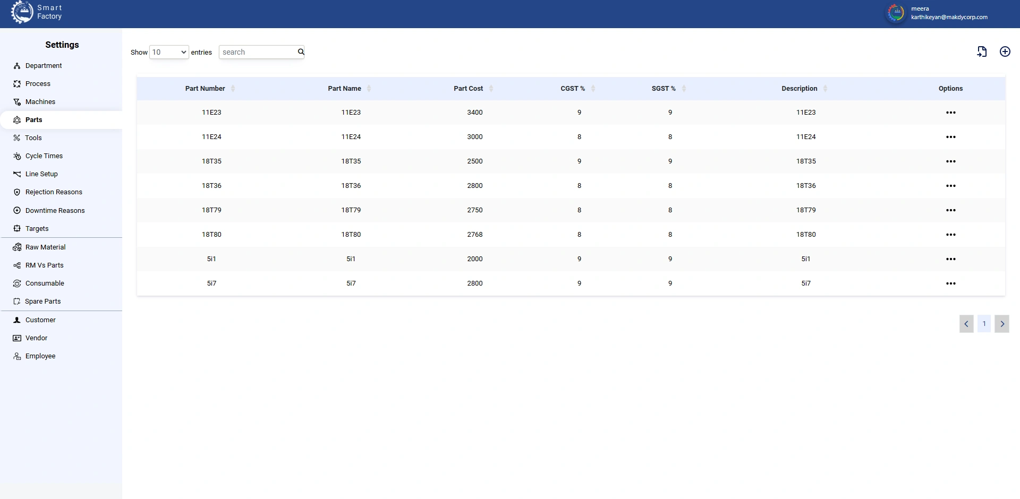This screenshot has height=499, width=1020.
Task: Open options for part 11E23
Action: [x=950, y=113]
